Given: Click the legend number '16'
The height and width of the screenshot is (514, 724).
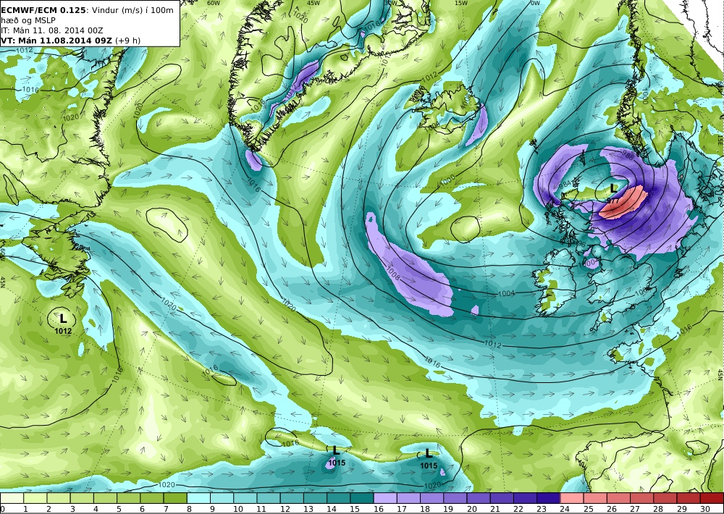Looking at the screenshot, I should (x=378, y=509).
